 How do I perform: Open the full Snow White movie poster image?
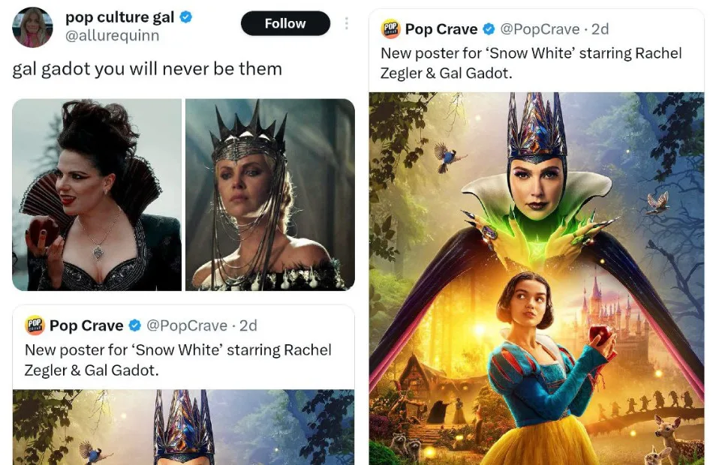tap(537, 277)
